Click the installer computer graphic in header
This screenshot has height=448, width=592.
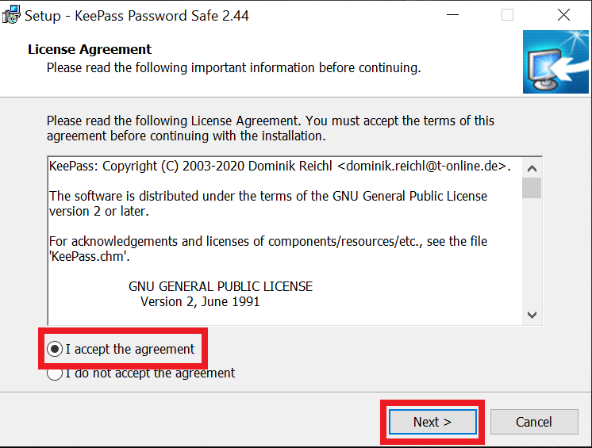pos(555,63)
